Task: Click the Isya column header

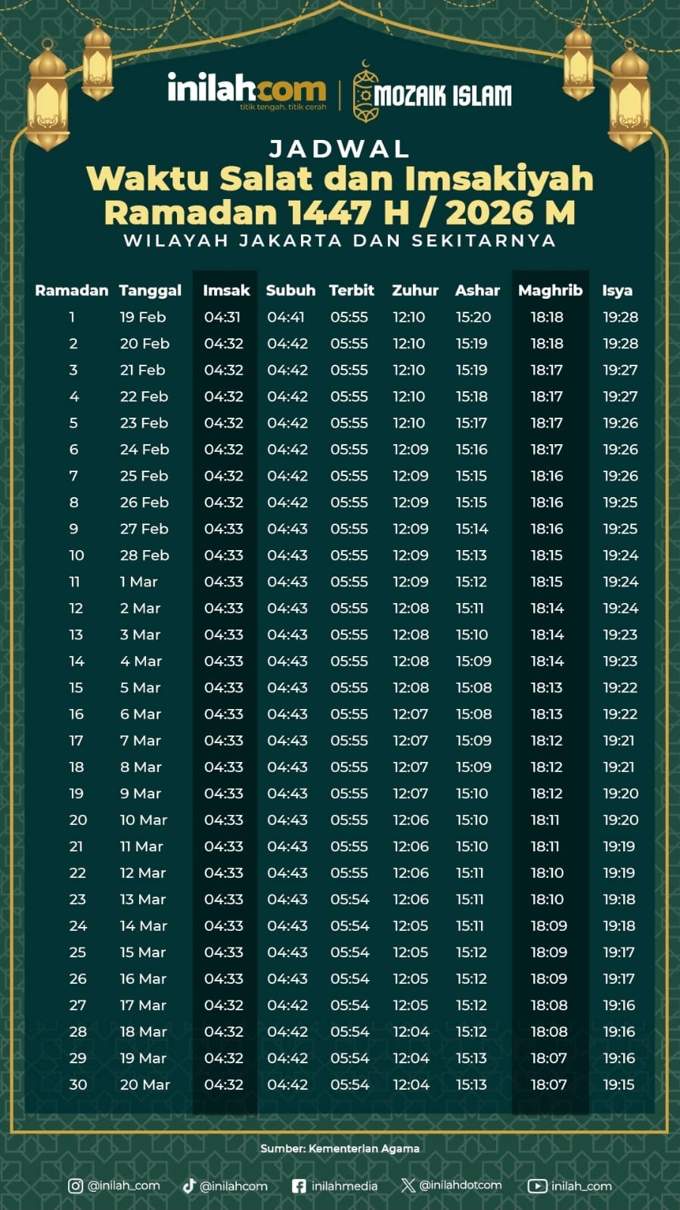Action: 617,291
